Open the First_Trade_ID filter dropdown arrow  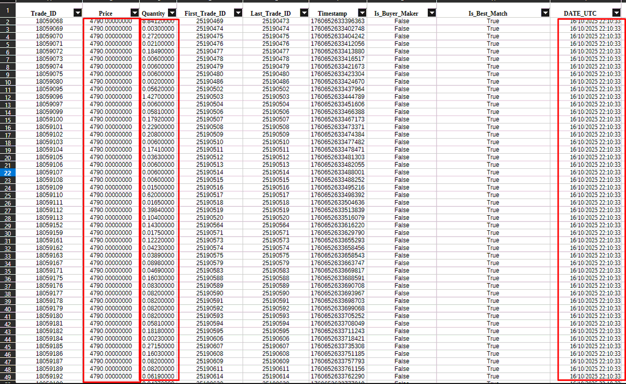click(x=238, y=13)
